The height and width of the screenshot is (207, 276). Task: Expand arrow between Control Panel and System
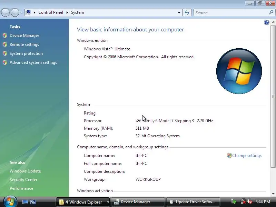67,12
